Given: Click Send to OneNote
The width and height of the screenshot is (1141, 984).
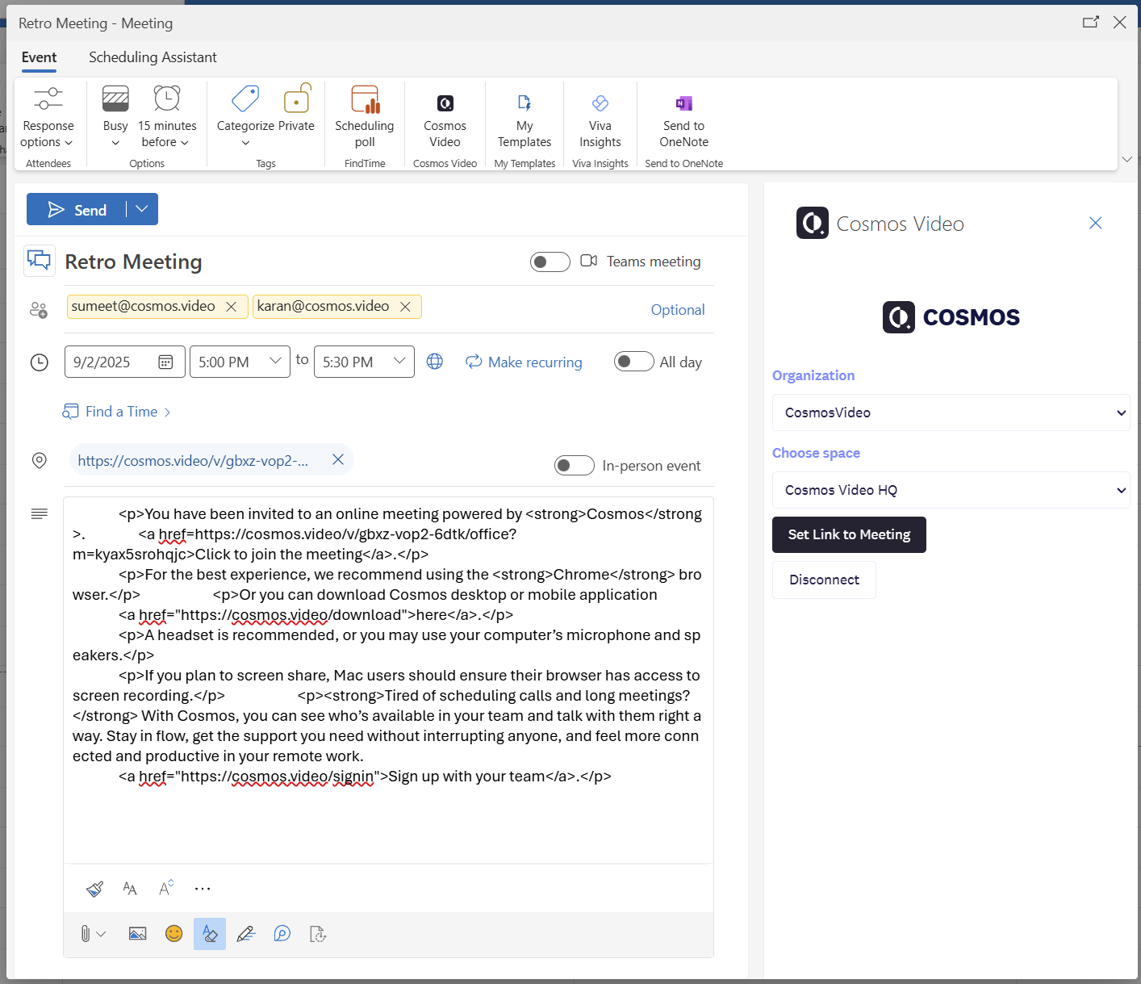Looking at the screenshot, I should tap(684, 118).
